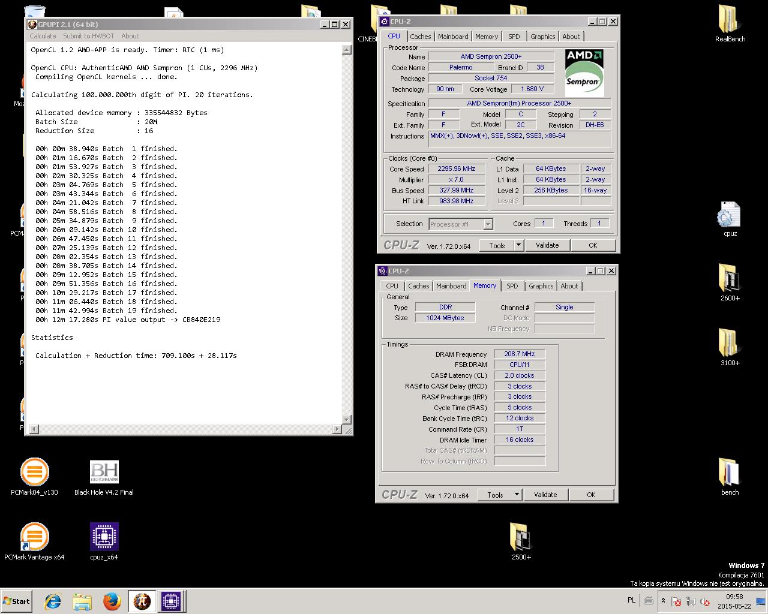
Task: Click GPUPI vertical scrollbar up arrow
Action: [x=346, y=50]
